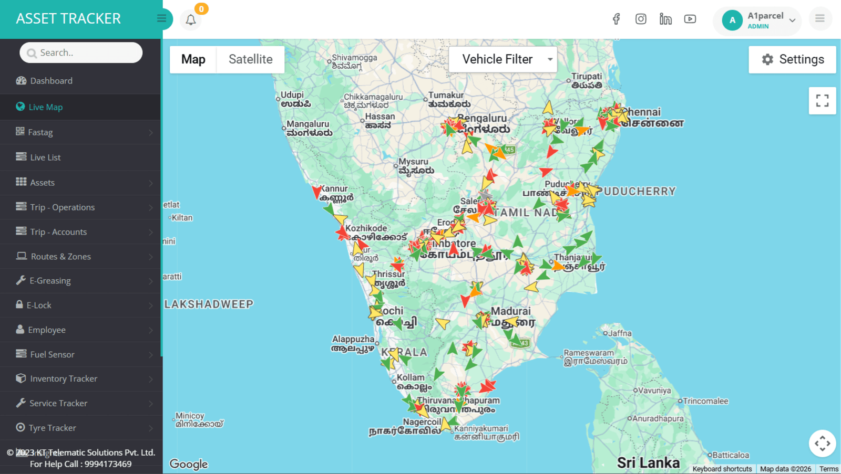Open the Facebook icon link
The width and height of the screenshot is (841, 474).
pos(617,19)
